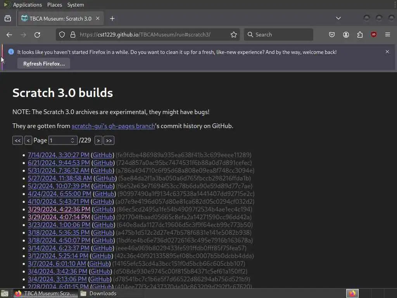Open scratch-gui's gh-pages branch link
Image resolution: width=397 pixels, height=298 pixels.
(113, 126)
